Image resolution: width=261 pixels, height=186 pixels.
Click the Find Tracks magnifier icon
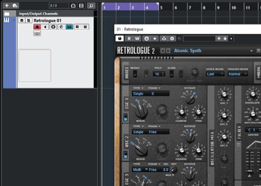pos(91,5)
